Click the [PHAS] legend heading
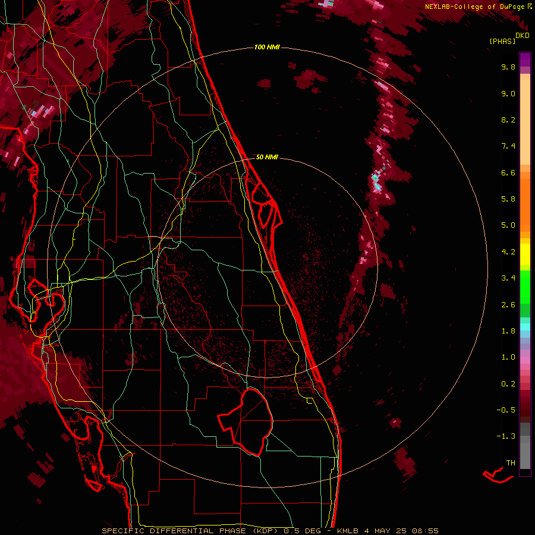Viewport: 535px width, 535px height. coord(502,41)
